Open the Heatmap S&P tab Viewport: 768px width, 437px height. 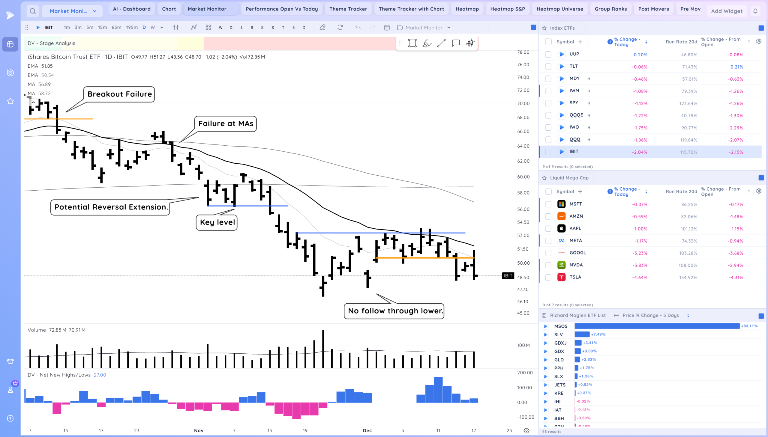tap(507, 9)
